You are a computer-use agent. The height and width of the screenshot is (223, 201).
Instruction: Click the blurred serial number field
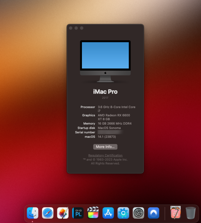pos(110,132)
